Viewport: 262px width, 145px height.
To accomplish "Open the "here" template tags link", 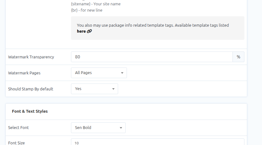I will coord(81,31).
